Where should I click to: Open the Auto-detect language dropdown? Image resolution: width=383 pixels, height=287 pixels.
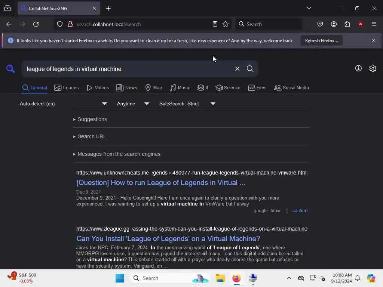(x=63, y=104)
